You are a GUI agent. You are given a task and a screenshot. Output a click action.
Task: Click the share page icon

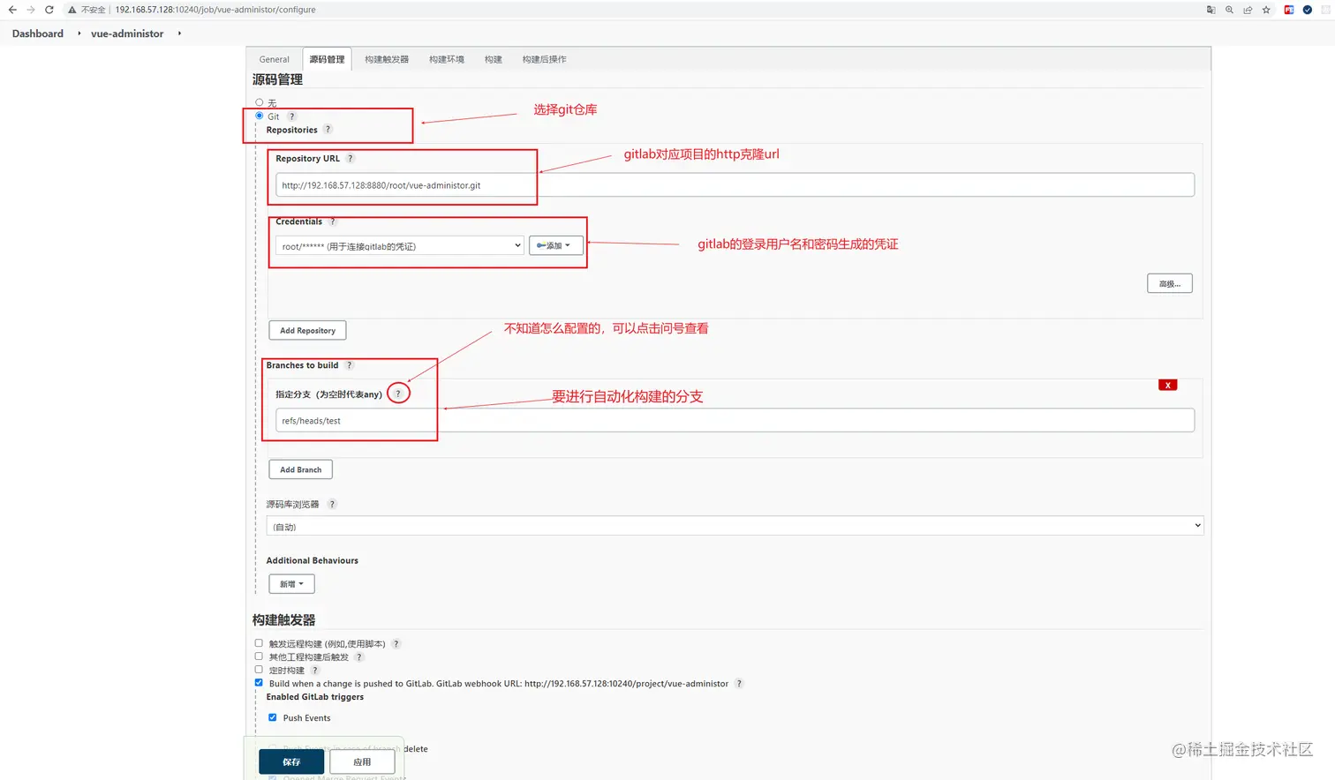(1248, 10)
